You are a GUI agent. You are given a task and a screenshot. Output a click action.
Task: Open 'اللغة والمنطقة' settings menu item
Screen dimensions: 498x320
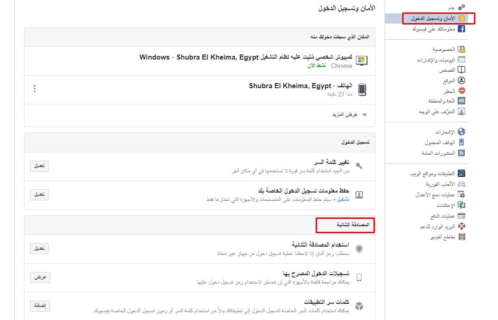coord(442,101)
